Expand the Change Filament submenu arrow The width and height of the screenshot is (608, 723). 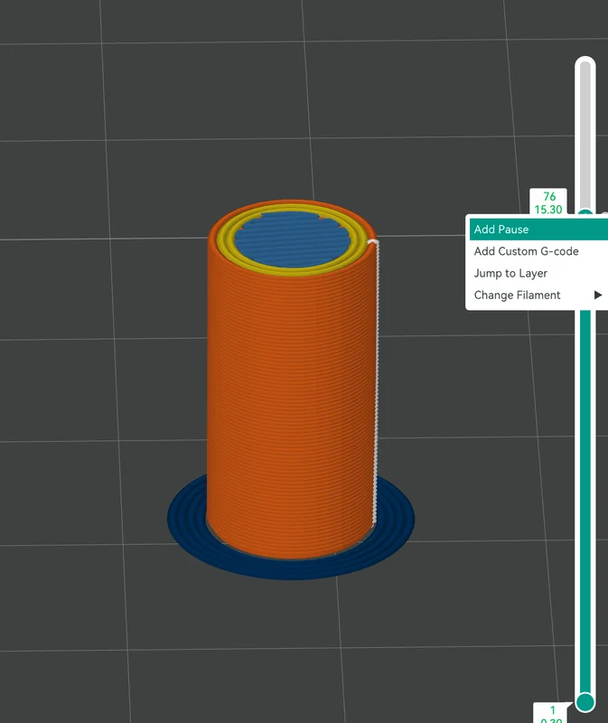[x=598, y=296]
